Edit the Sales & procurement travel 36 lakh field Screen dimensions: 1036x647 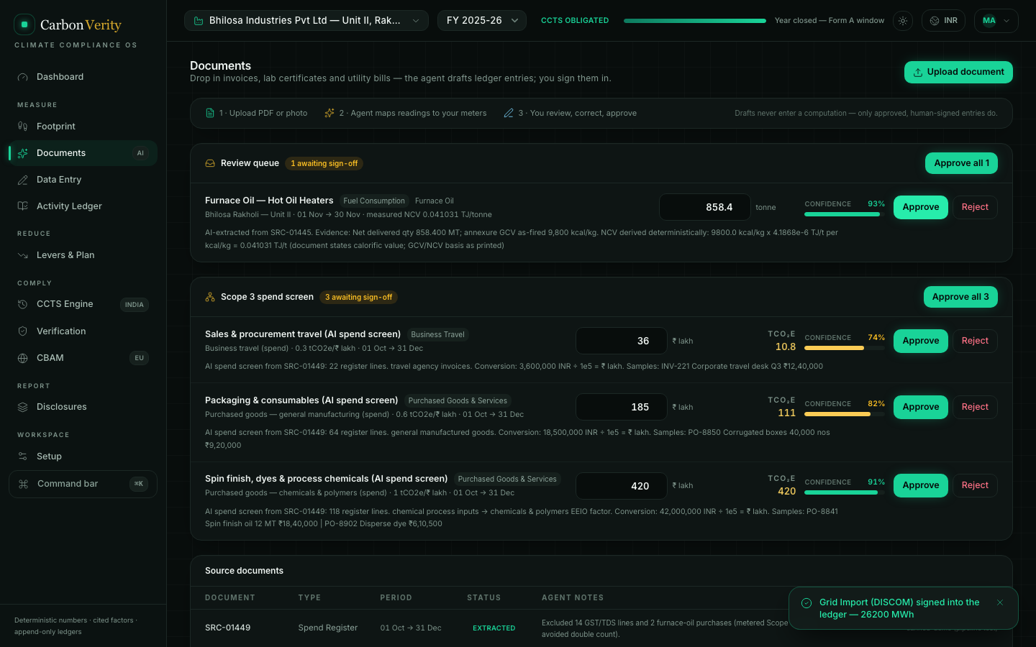pos(622,341)
